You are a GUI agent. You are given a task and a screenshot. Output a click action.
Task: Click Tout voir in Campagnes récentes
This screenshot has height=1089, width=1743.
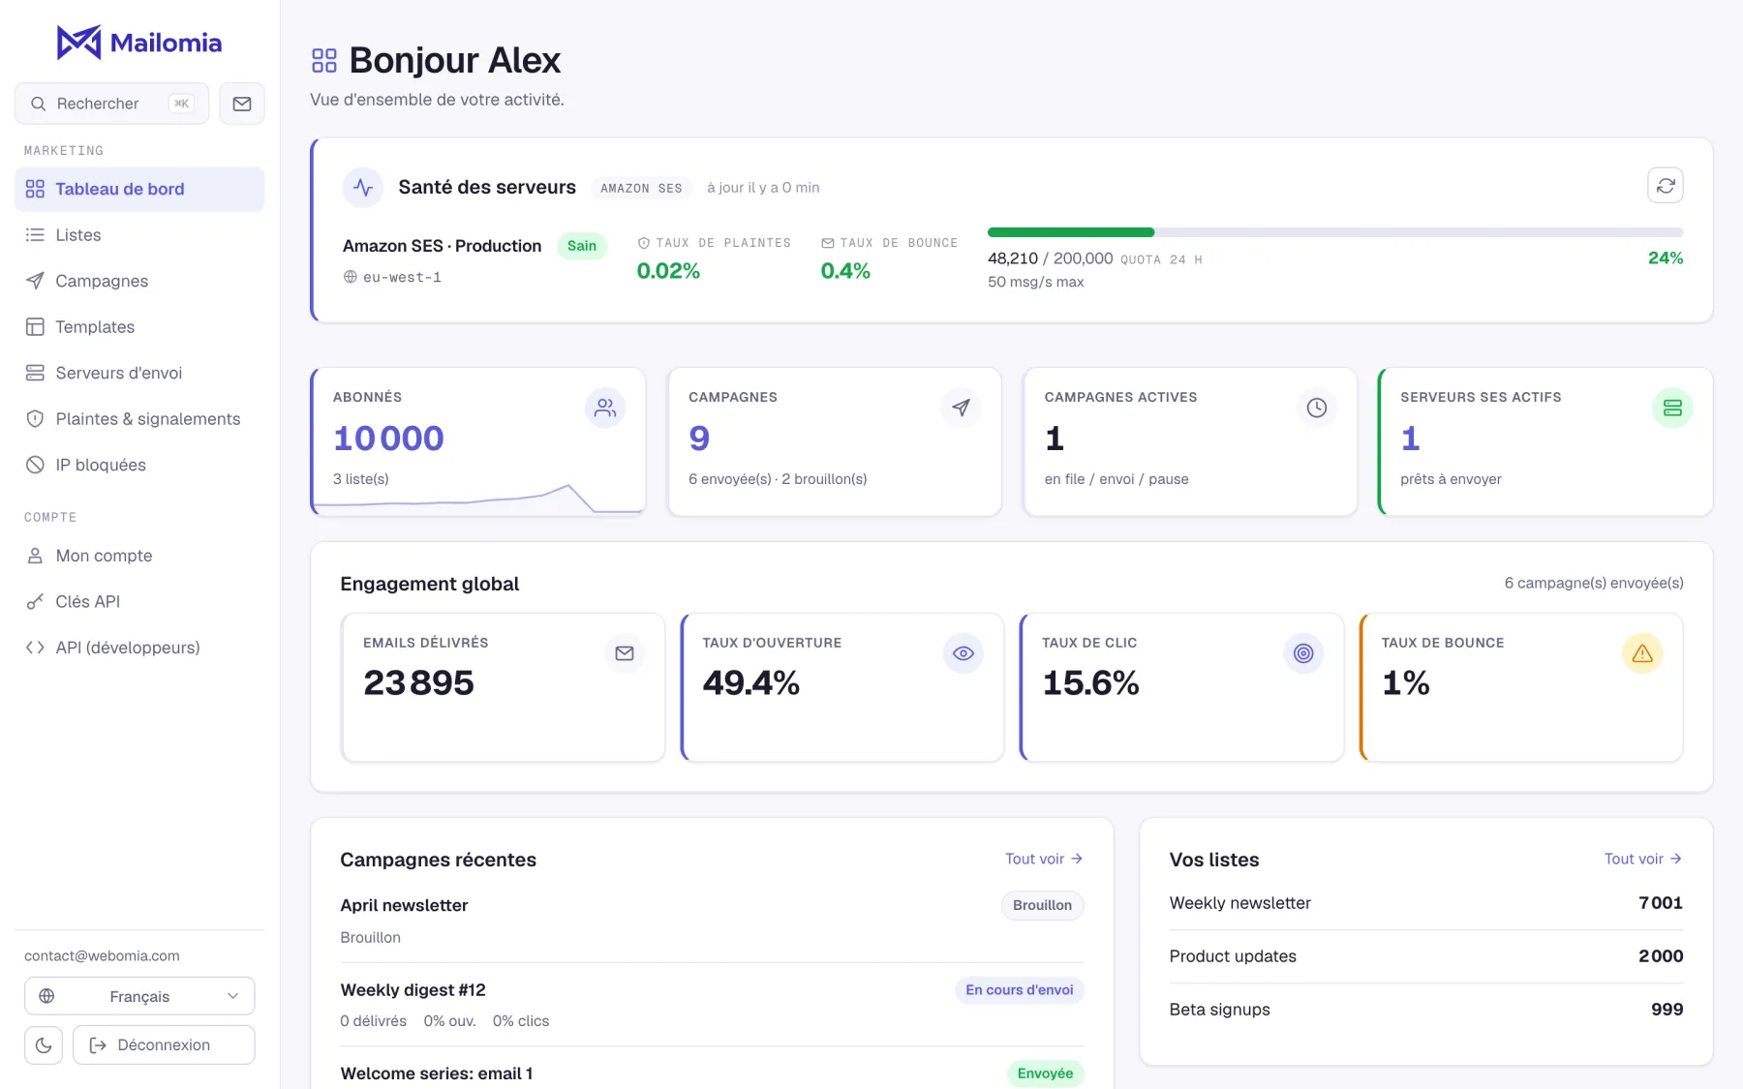tap(1044, 859)
